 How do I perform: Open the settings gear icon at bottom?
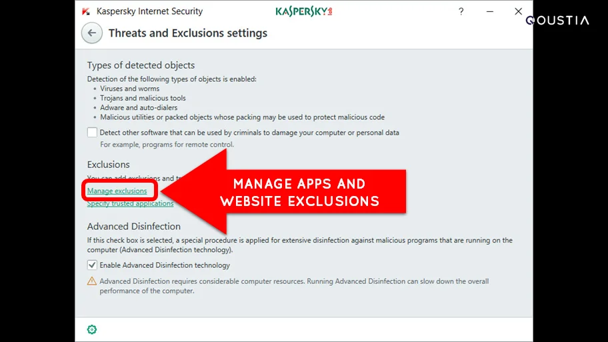(x=92, y=329)
